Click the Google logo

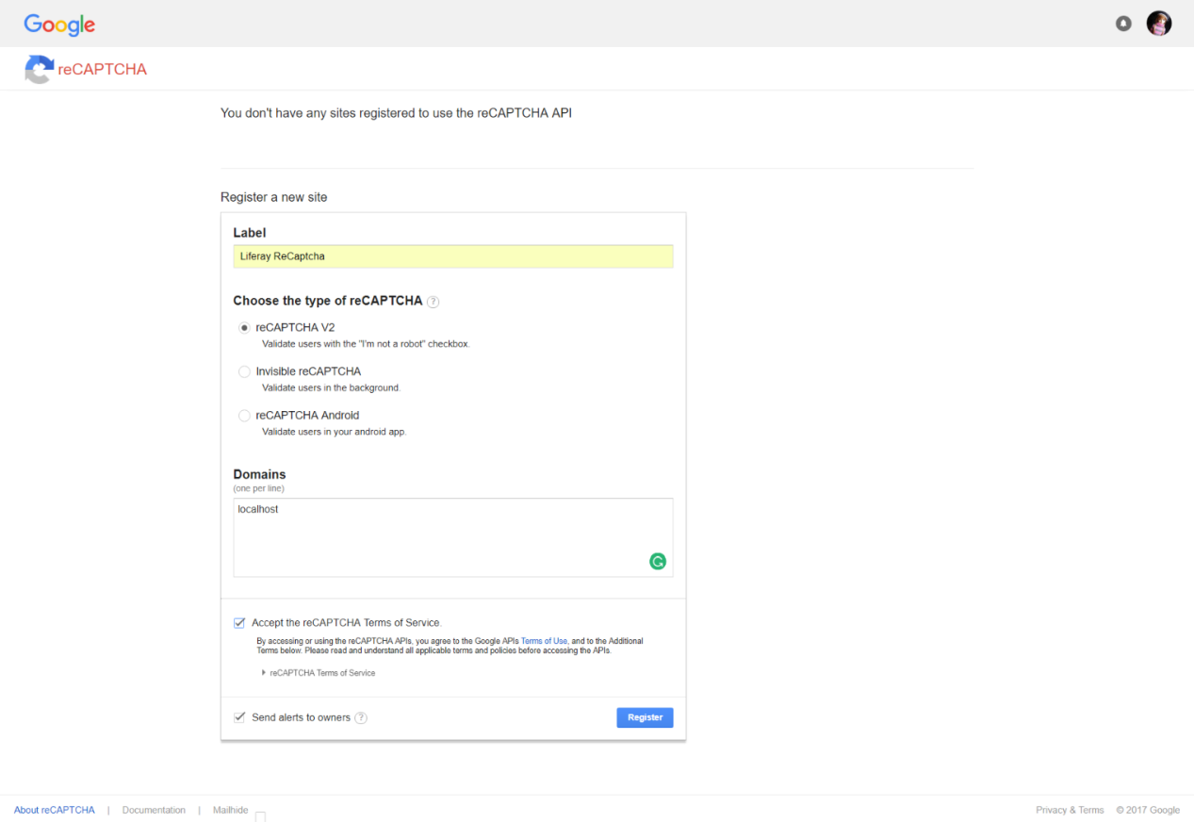pyautogui.click(x=59, y=25)
